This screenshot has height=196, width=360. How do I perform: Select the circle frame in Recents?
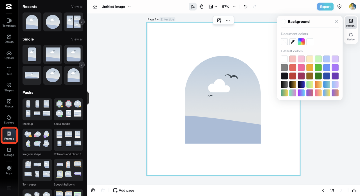[53, 22]
